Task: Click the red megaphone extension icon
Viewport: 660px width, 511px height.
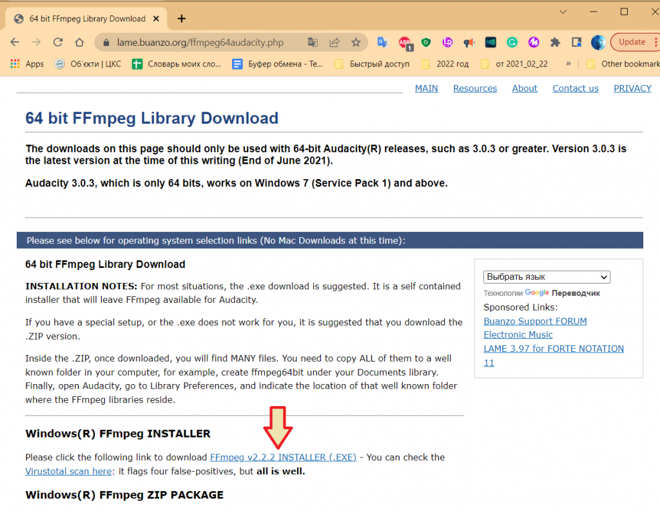Action: click(x=469, y=42)
